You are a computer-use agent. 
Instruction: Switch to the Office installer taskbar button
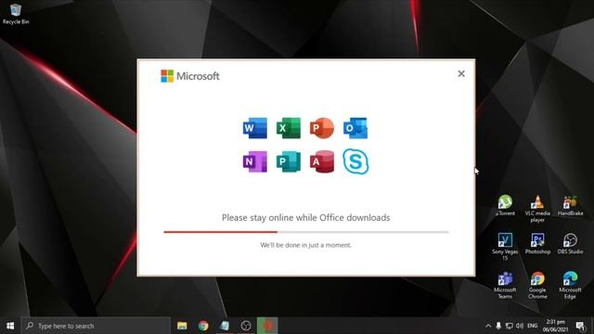tap(267, 326)
